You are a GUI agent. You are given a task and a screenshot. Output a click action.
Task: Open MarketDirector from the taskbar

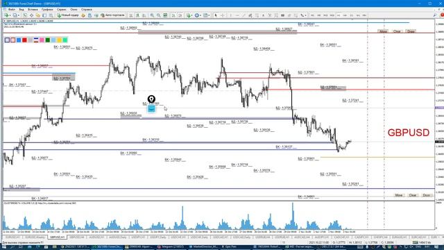point(203,247)
